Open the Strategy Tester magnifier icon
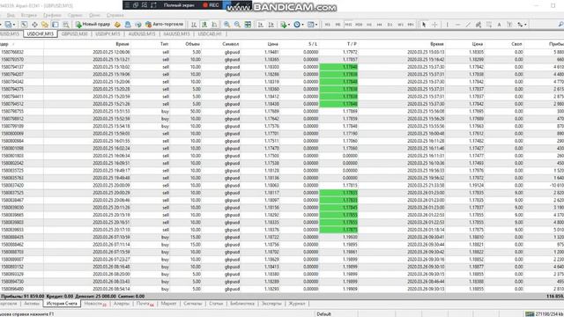 (x=66, y=25)
